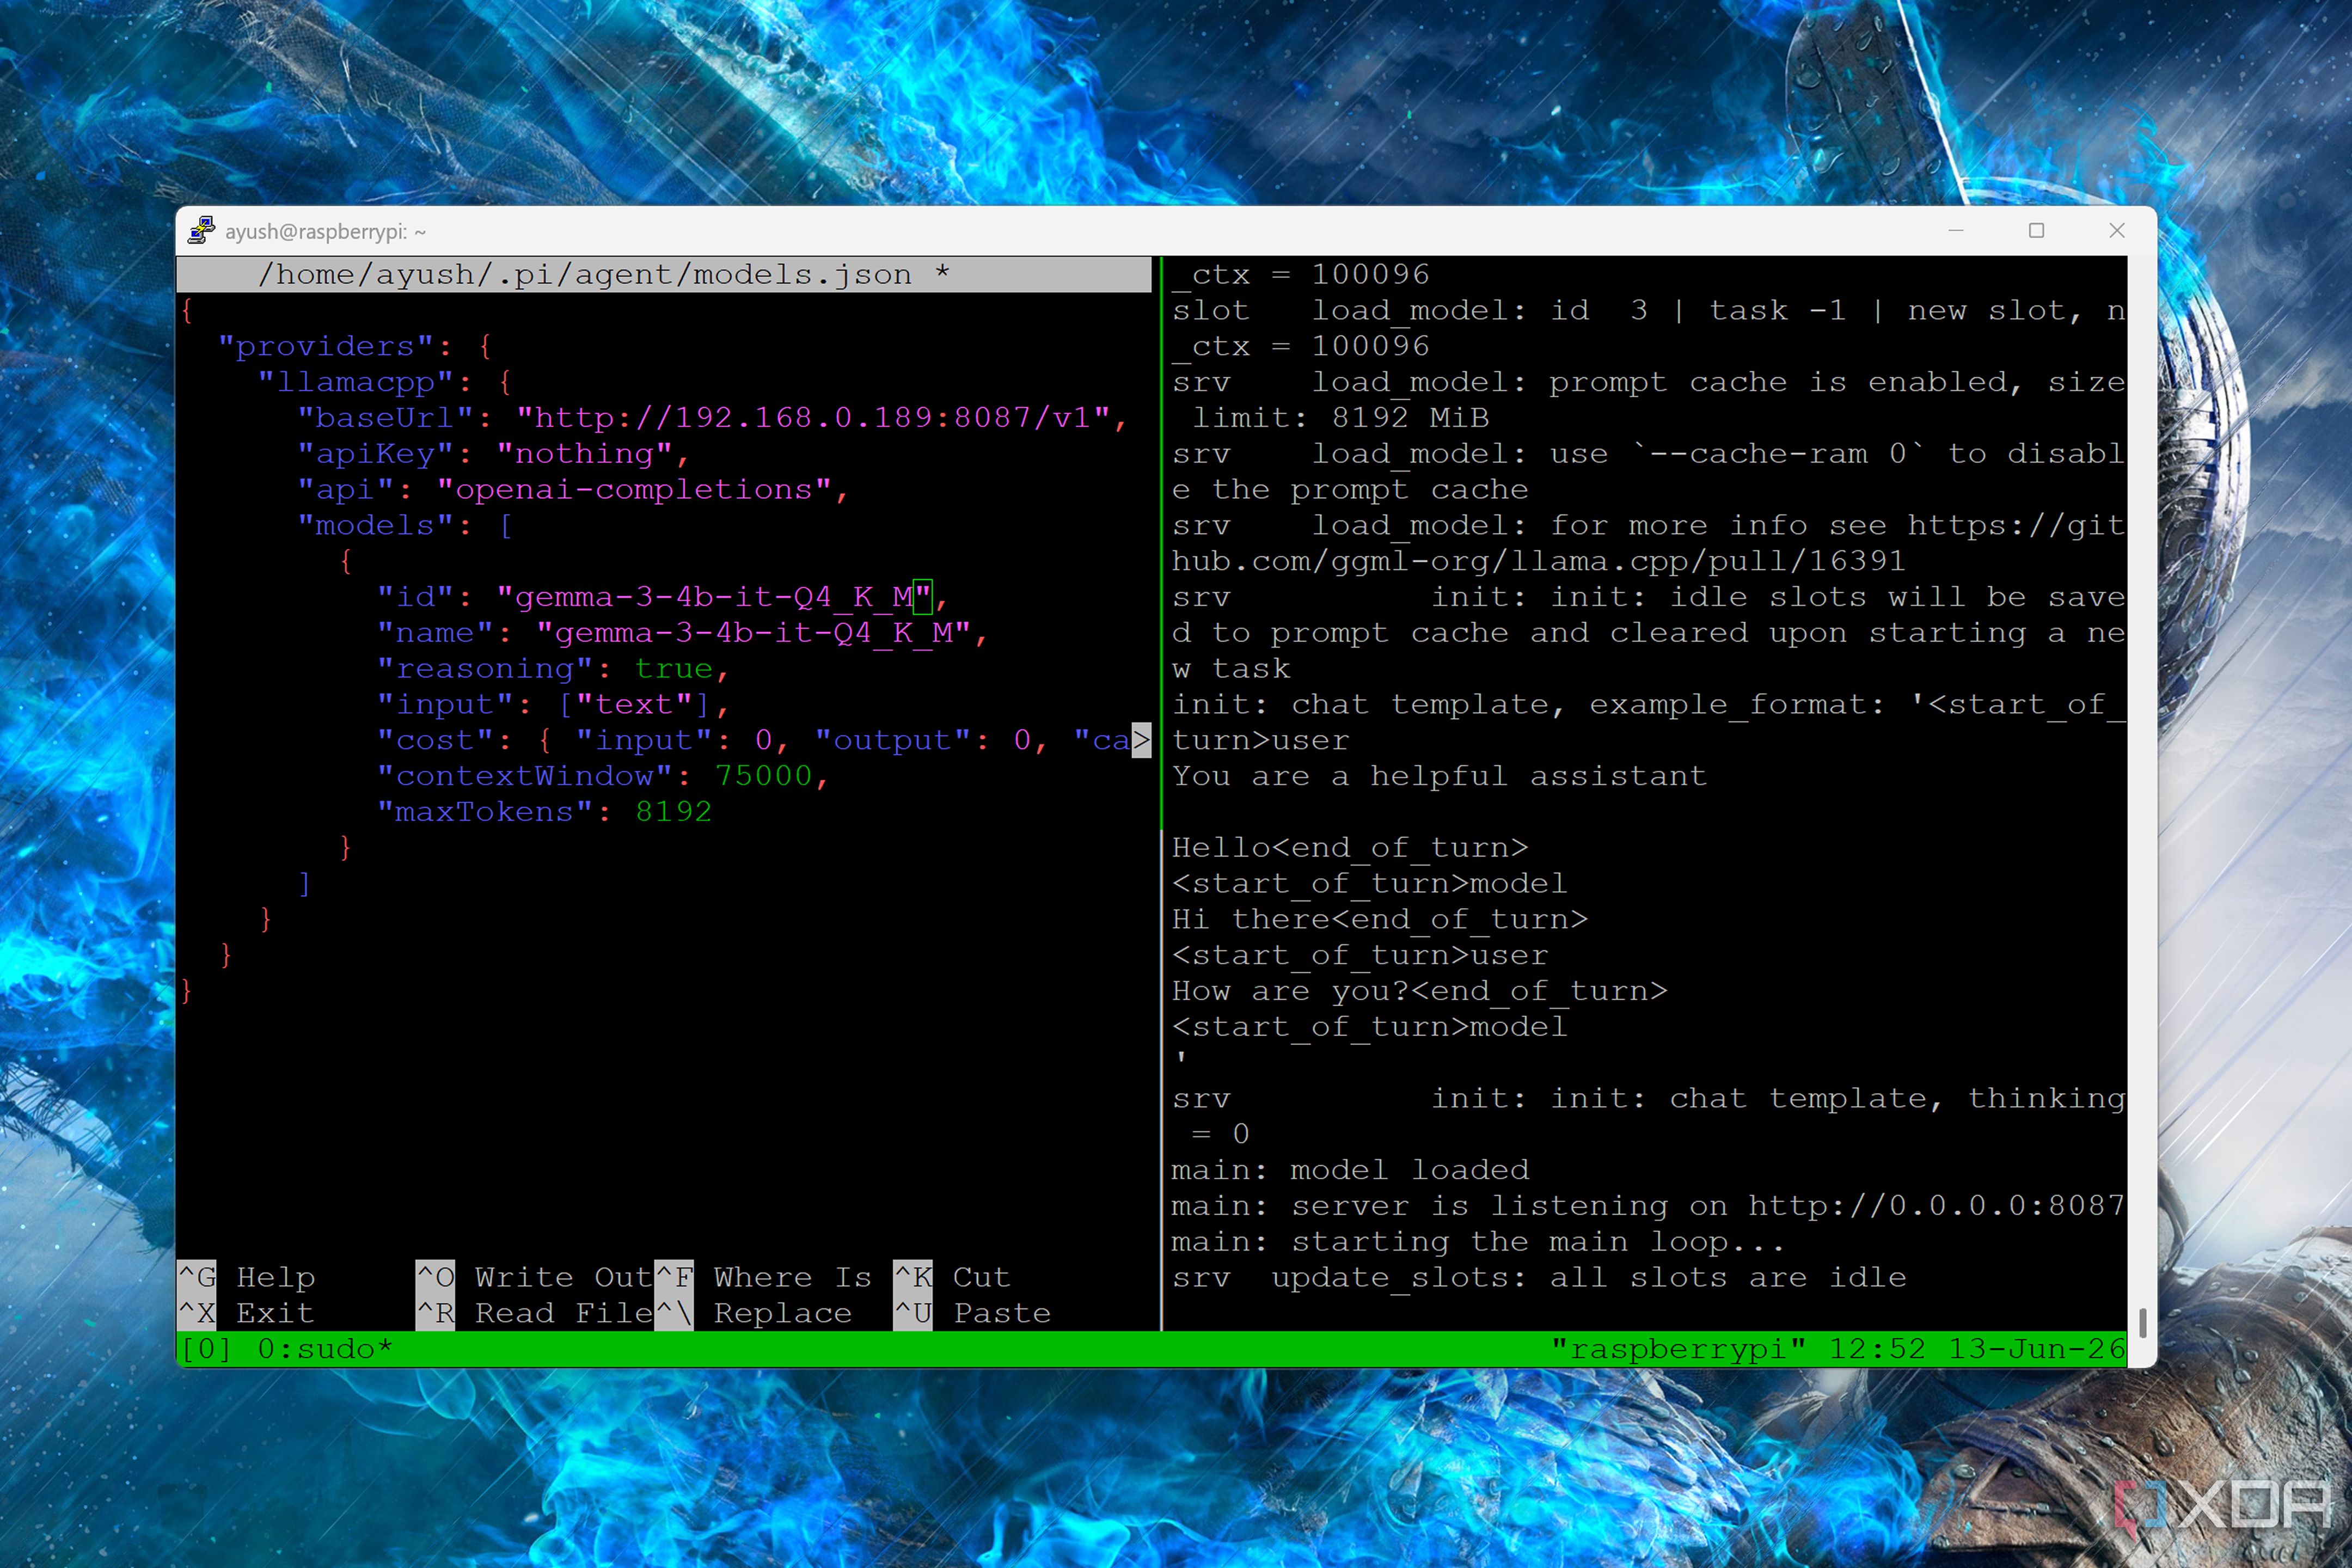Click the ^R Read File shortcut
This screenshot has width=2352, height=1568.
point(534,1313)
